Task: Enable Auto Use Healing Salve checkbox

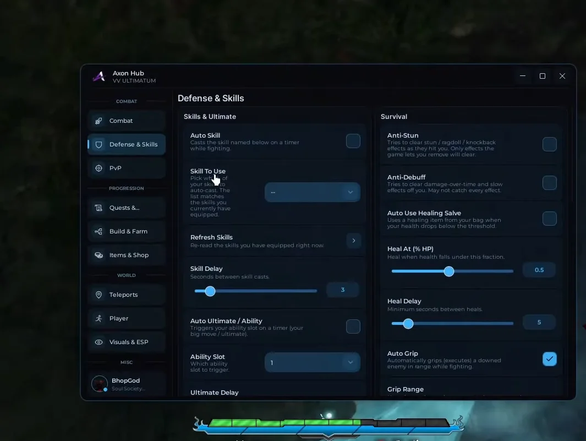Action: click(549, 219)
